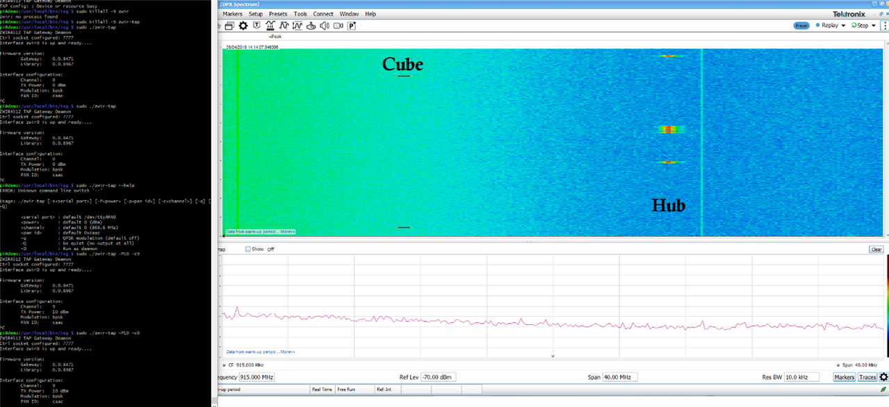Click the cascading windows display icon
Viewport: 889px width, 407px height.
coord(229,26)
